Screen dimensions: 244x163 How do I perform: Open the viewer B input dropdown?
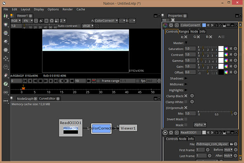click(132, 21)
